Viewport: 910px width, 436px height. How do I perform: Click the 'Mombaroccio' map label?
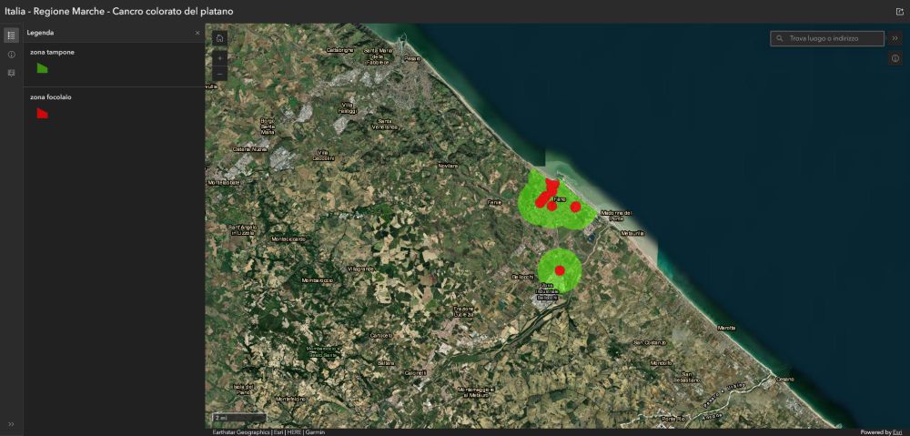(318, 281)
